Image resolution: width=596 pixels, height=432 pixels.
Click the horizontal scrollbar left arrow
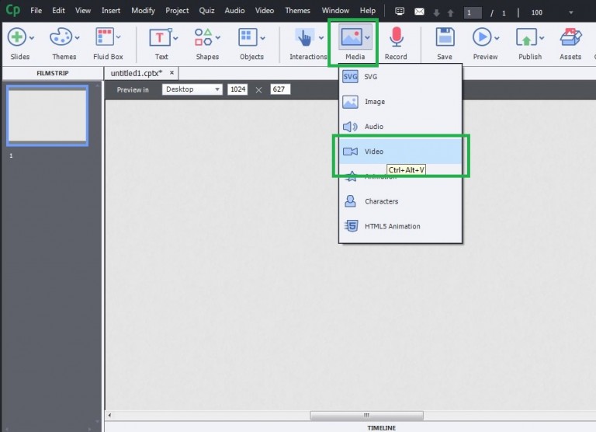click(x=110, y=415)
